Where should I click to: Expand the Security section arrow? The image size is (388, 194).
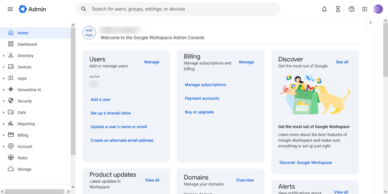(x=3, y=101)
